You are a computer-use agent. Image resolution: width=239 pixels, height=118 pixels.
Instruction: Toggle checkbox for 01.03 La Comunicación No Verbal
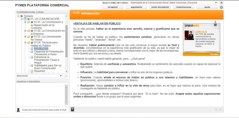coord(32,37)
